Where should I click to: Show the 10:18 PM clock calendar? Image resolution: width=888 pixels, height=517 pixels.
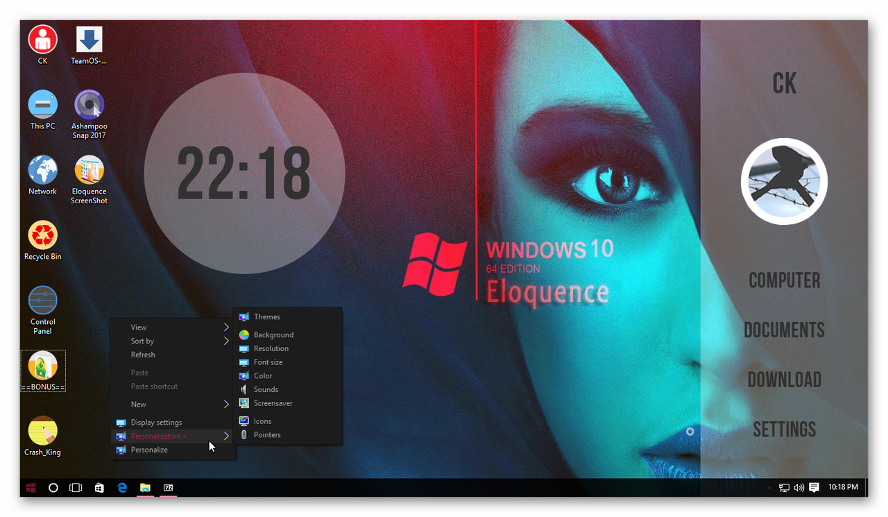pos(843,488)
